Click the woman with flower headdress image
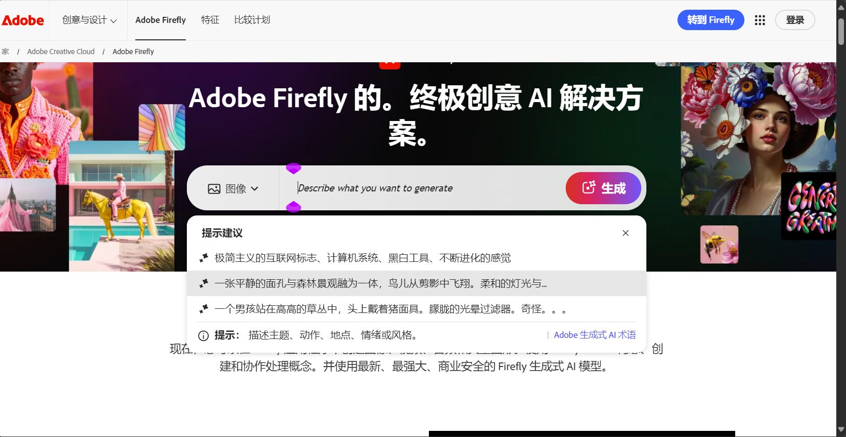846x437 pixels. click(x=758, y=138)
